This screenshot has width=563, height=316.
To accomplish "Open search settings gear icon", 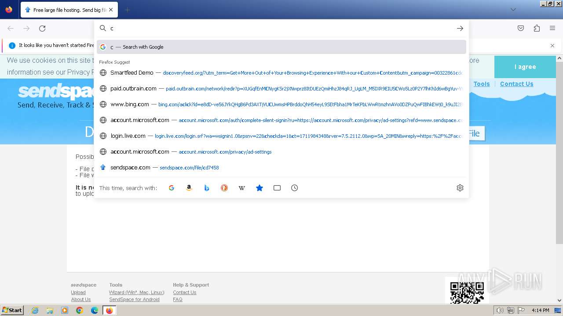I will pos(460,188).
